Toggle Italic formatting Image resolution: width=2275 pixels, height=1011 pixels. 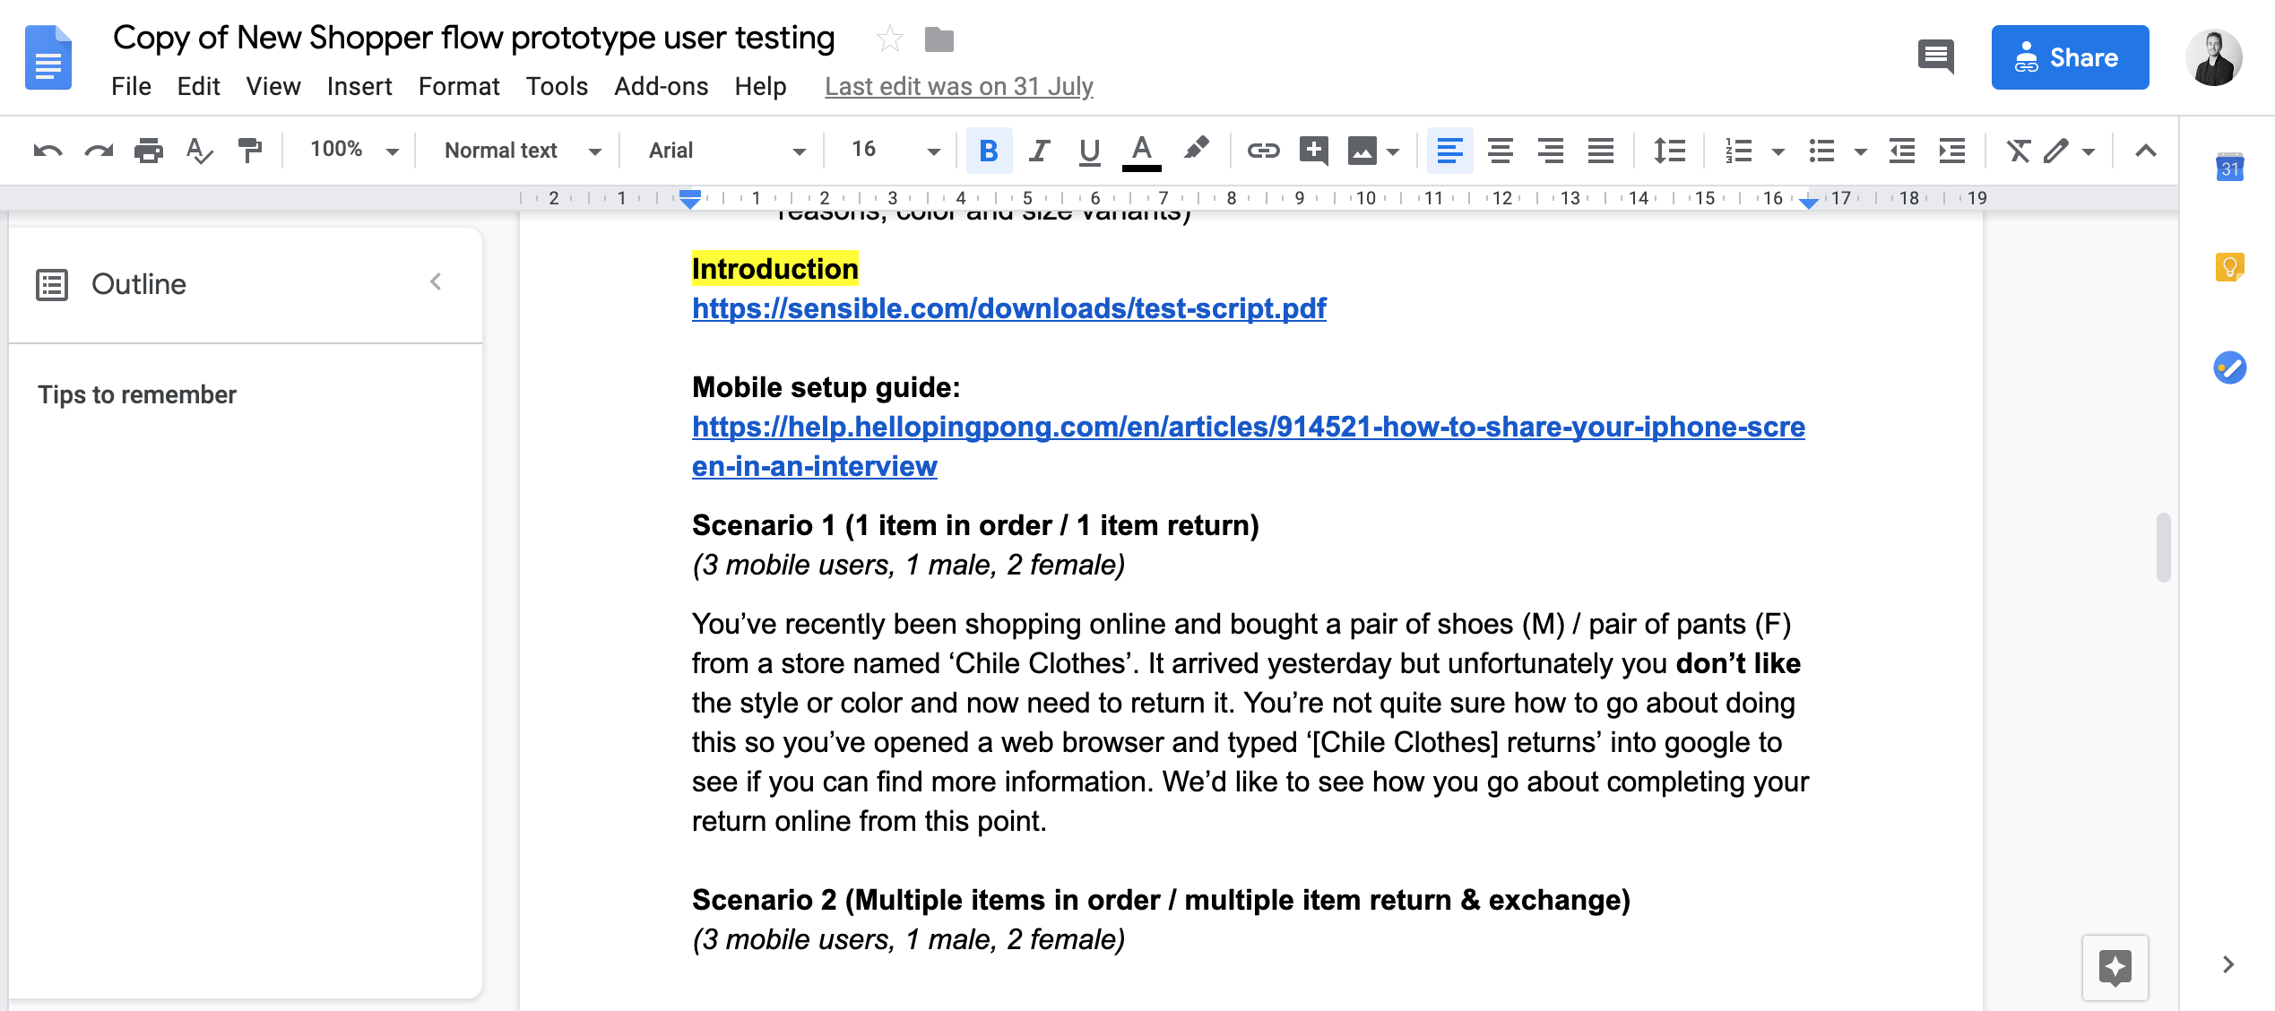(x=1039, y=151)
